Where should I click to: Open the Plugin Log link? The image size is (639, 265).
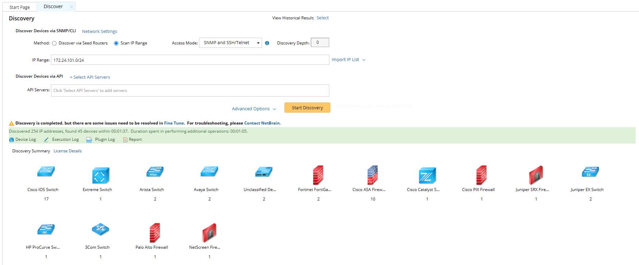tap(105, 139)
